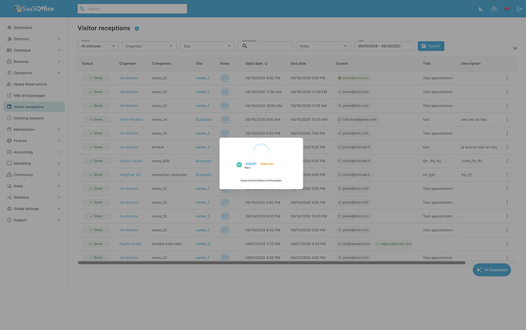The height and width of the screenshot is (330, 526).
Task: Click the Space Reservations sidebar icon
Action: tap(9, 84)
